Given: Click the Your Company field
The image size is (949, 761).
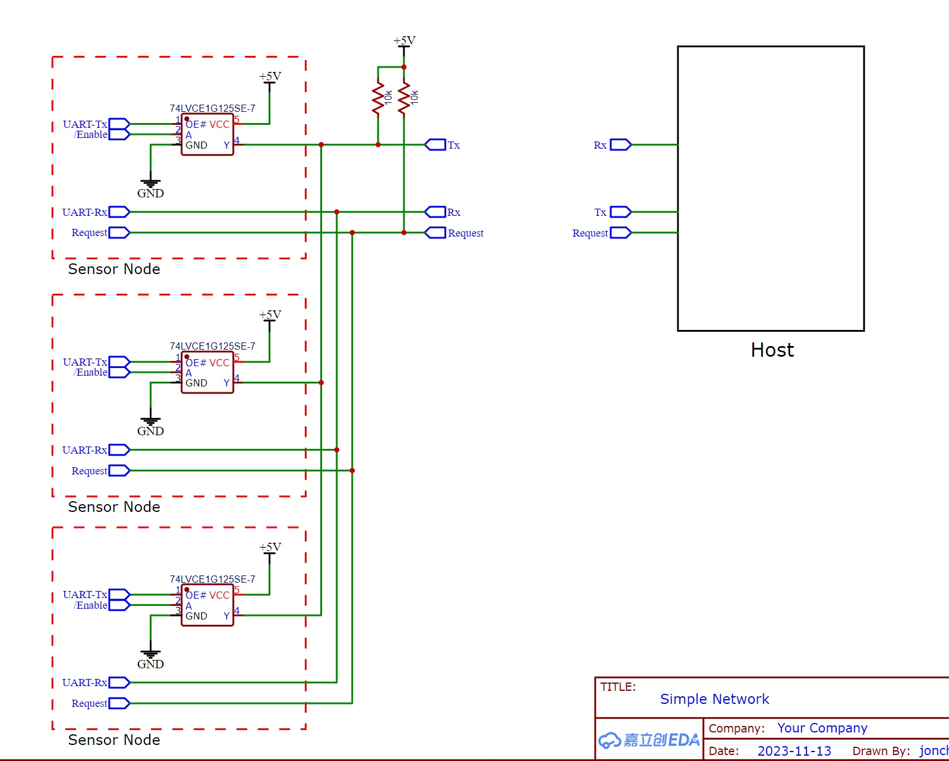Looking at the screenshot, I should 822,728.
